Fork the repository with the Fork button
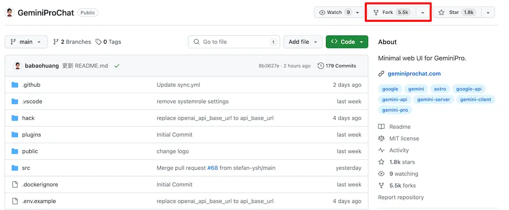509x210 pixels. pos(392,12)
